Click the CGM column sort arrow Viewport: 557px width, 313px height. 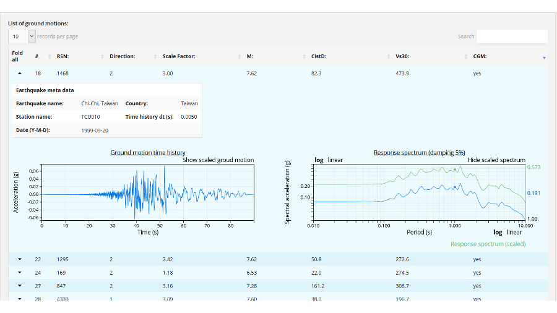coord(543,57)
